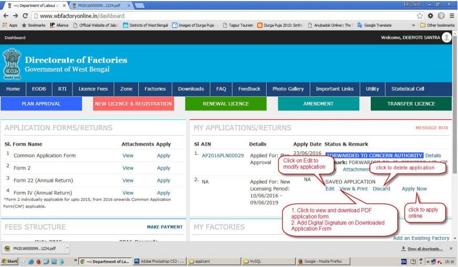This screenshot has height=267, width=458.
Task: Open the Factories menu item
Action: click(155, 89)
